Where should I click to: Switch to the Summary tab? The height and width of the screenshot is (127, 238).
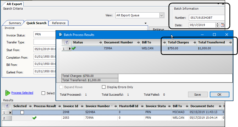[x=15, y=23]
